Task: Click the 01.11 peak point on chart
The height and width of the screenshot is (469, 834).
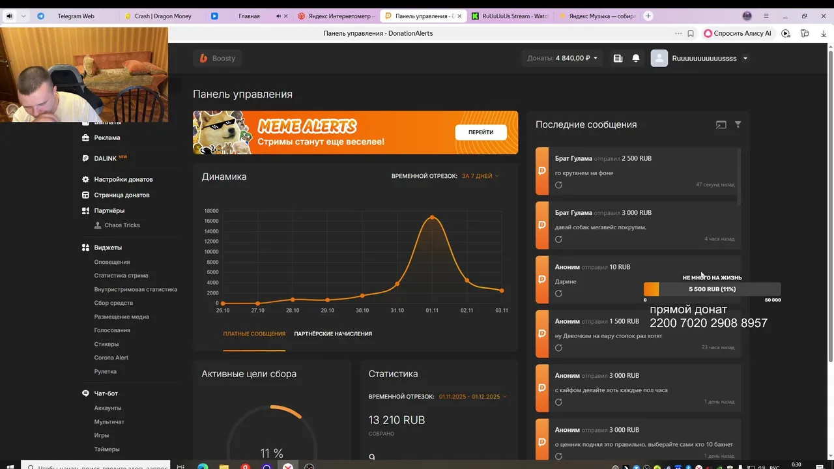Action: point(432,217)
